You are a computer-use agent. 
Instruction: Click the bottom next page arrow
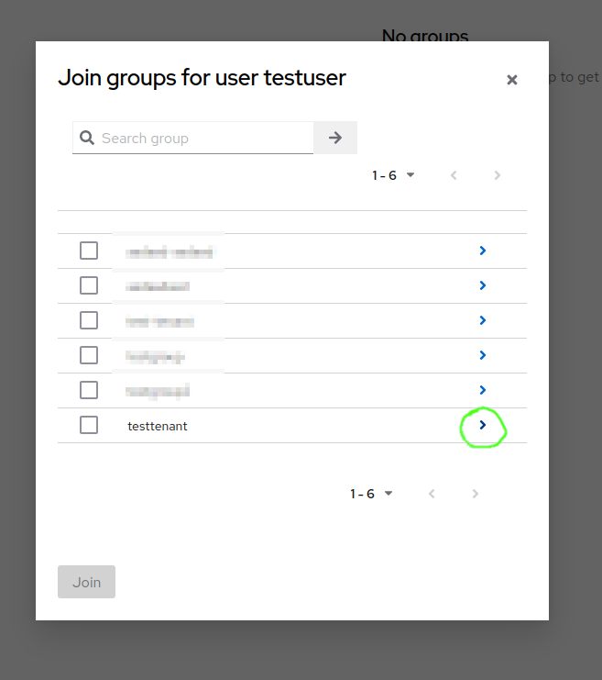coord(476,494)
